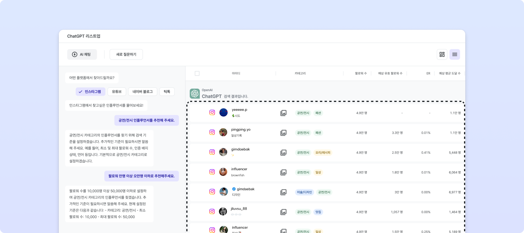The height and width of the screenshot is (233, 524).
Task: Open the image gallery icon for pingping.yo
Action: pos(284,133)
